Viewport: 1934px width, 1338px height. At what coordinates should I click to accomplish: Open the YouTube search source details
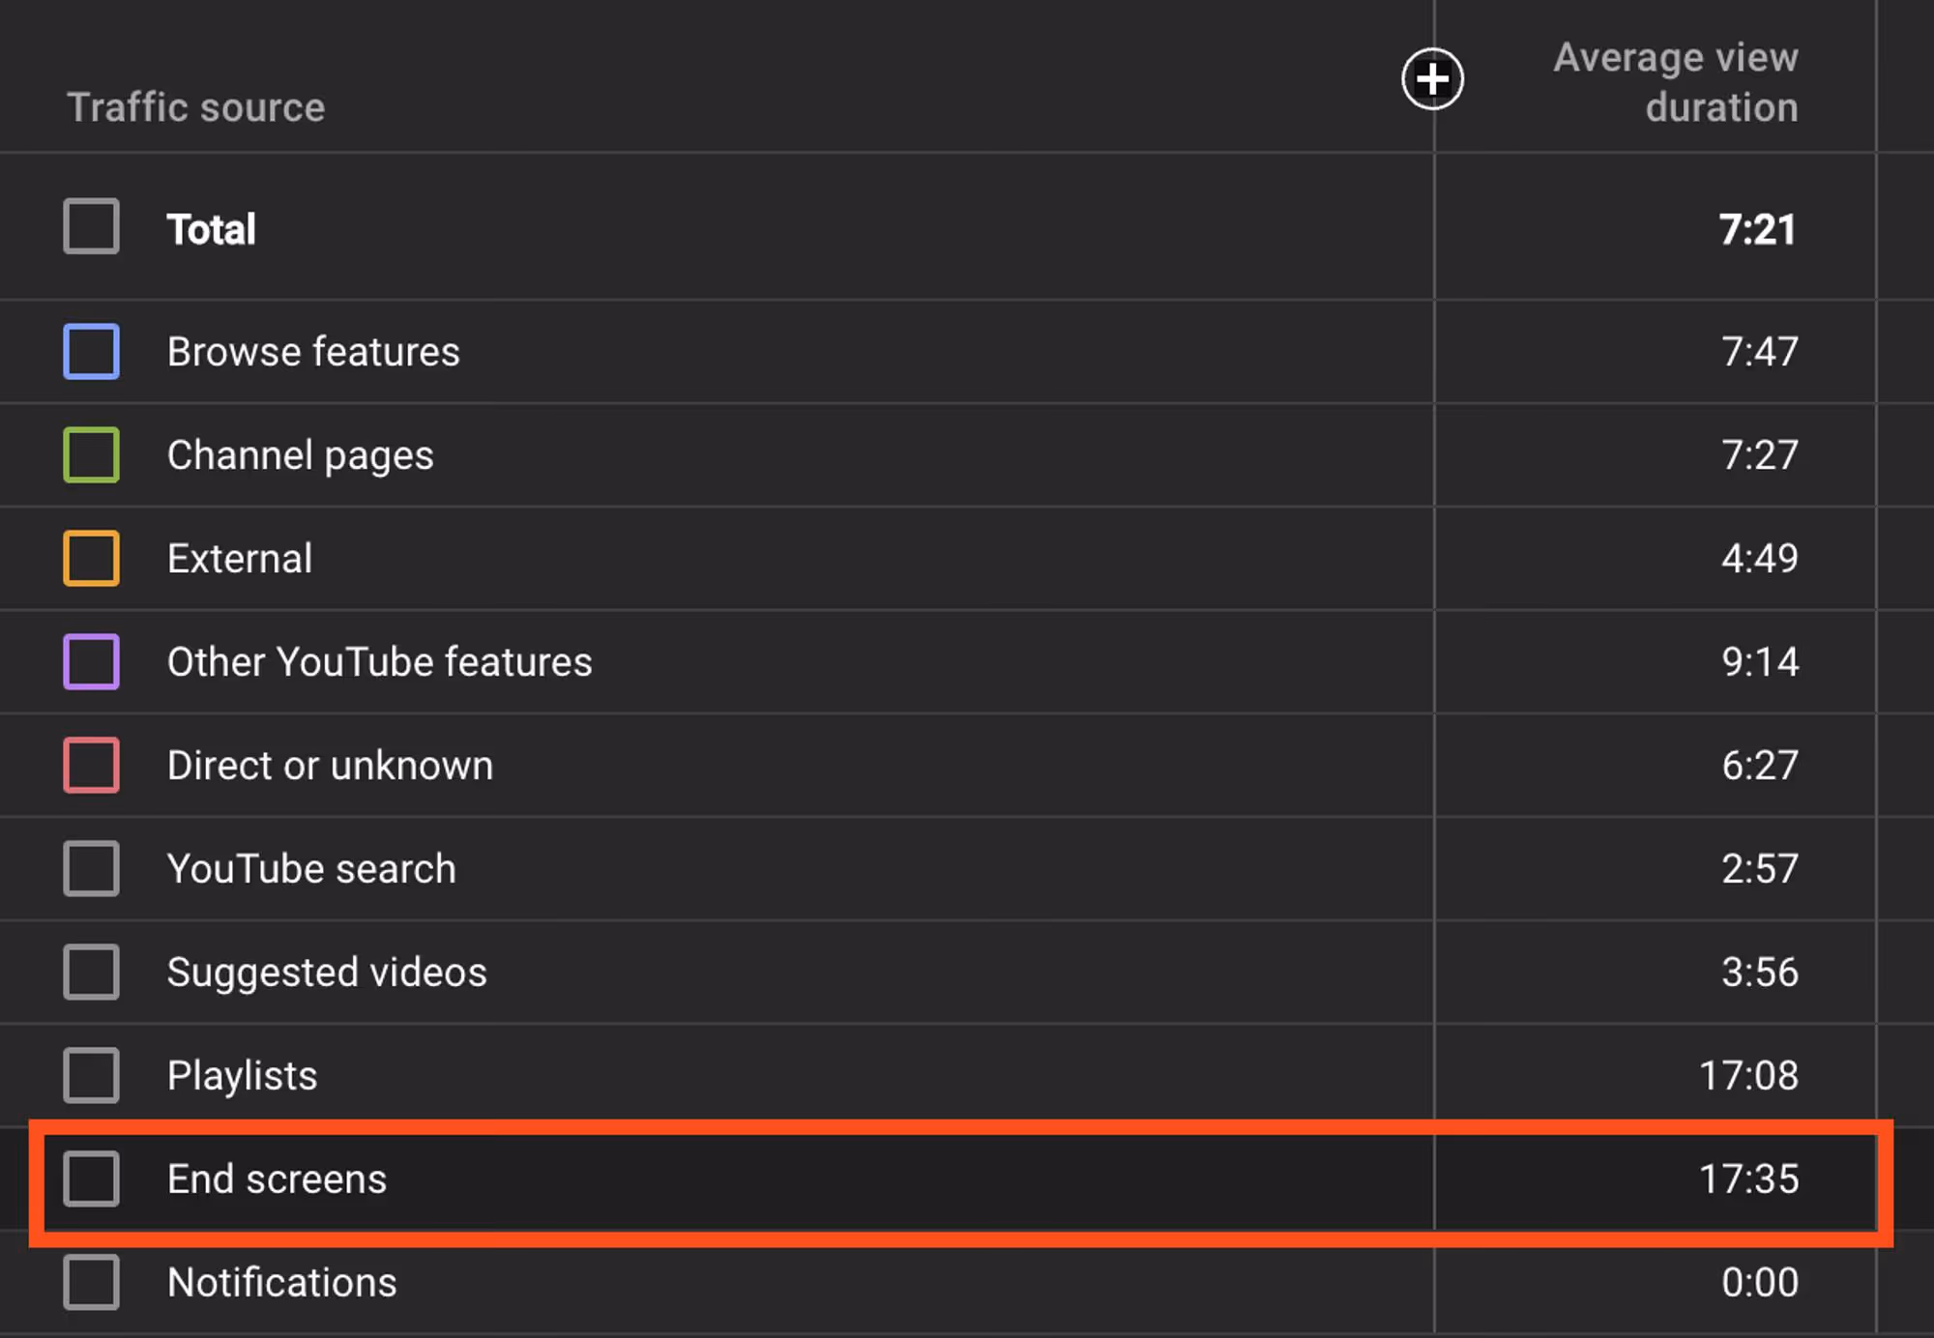[x=311, y=869]
